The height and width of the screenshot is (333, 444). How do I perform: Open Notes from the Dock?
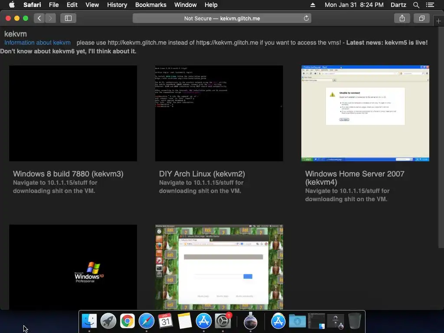coord(185,321)
